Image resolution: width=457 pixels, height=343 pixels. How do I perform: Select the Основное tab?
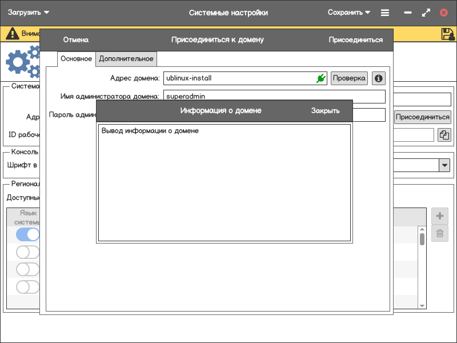[76, 59]
